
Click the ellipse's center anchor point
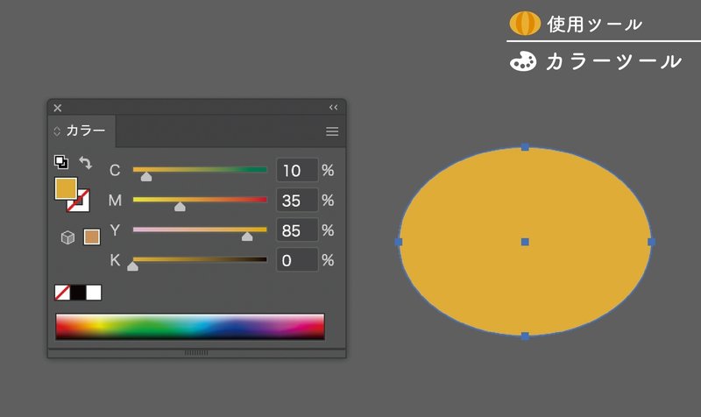point(525,242)
